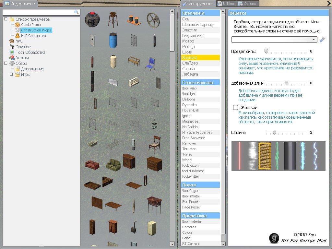This screenshot has width=332, height=249.
Task: Spawn the concrete barrier prop
Action: (113, 82)
